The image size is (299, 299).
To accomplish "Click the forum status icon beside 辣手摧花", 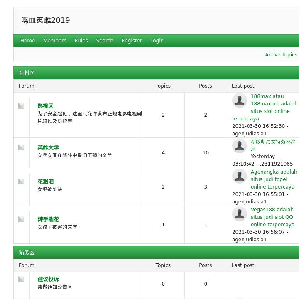I will click(21, 219).
